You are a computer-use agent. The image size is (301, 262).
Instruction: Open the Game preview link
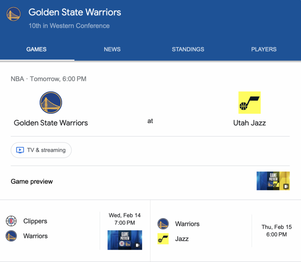click(x=32, y=181)
